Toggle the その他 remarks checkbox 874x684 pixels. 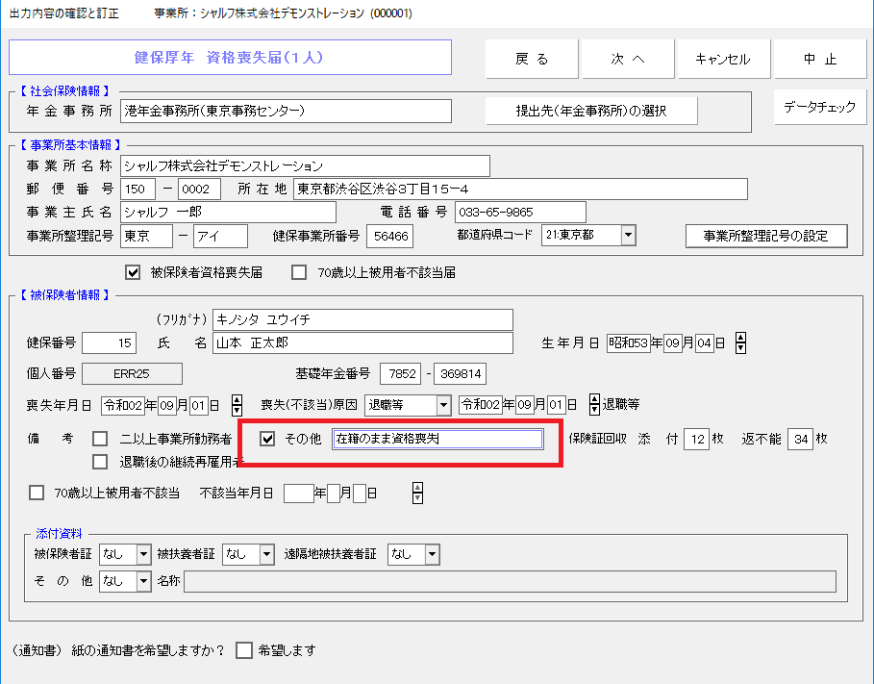(x=268, y=440)
